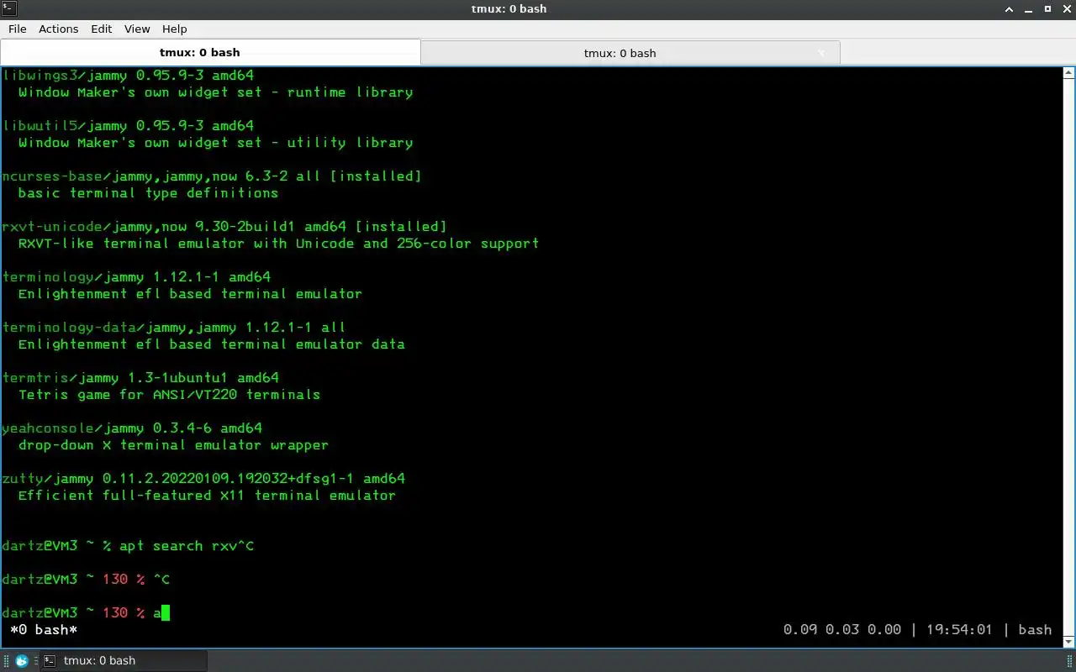Click the rxvt-unicode/jammy package line
1076x672 pixels.
[224, 226]
